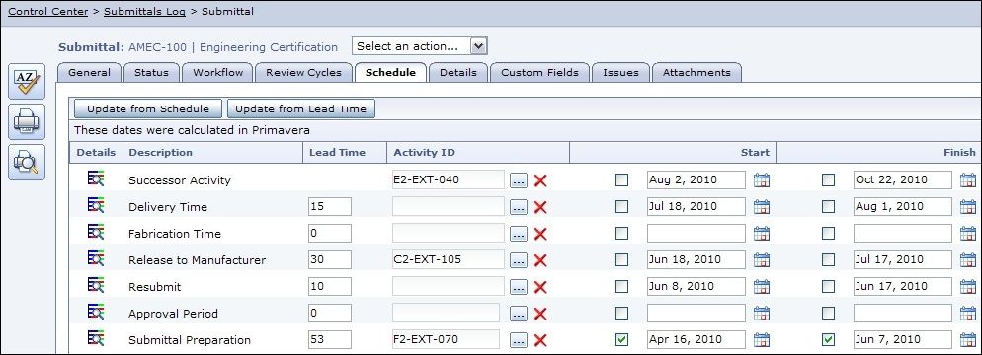Switch to the Review Cycles tab
Image resolution: width=982 pixels, height=355 pixels.
(303, 73)
